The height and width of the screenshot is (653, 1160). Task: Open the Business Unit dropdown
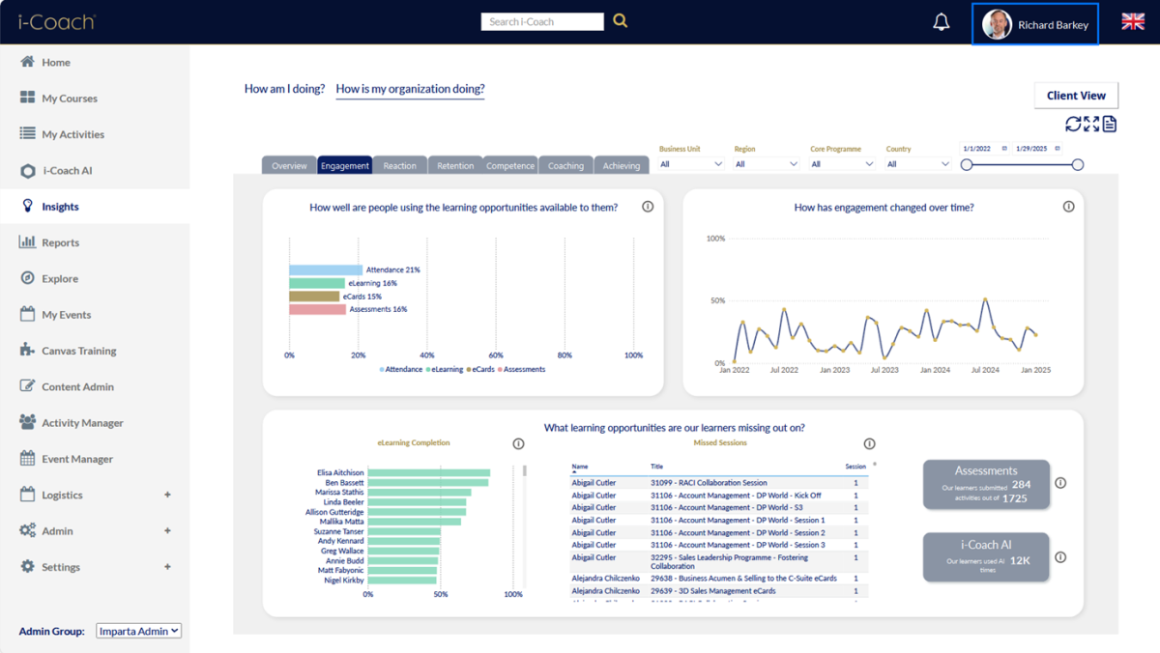[x=691, y=164]
